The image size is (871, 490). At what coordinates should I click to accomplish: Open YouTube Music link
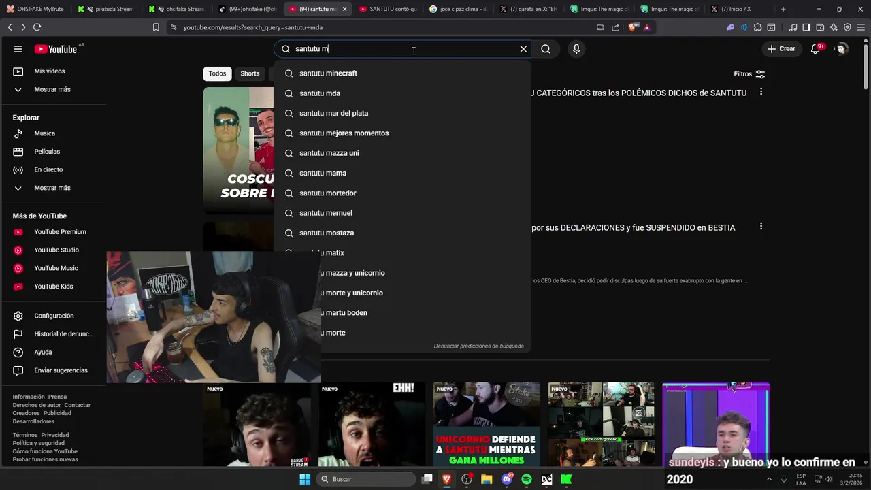53,268
